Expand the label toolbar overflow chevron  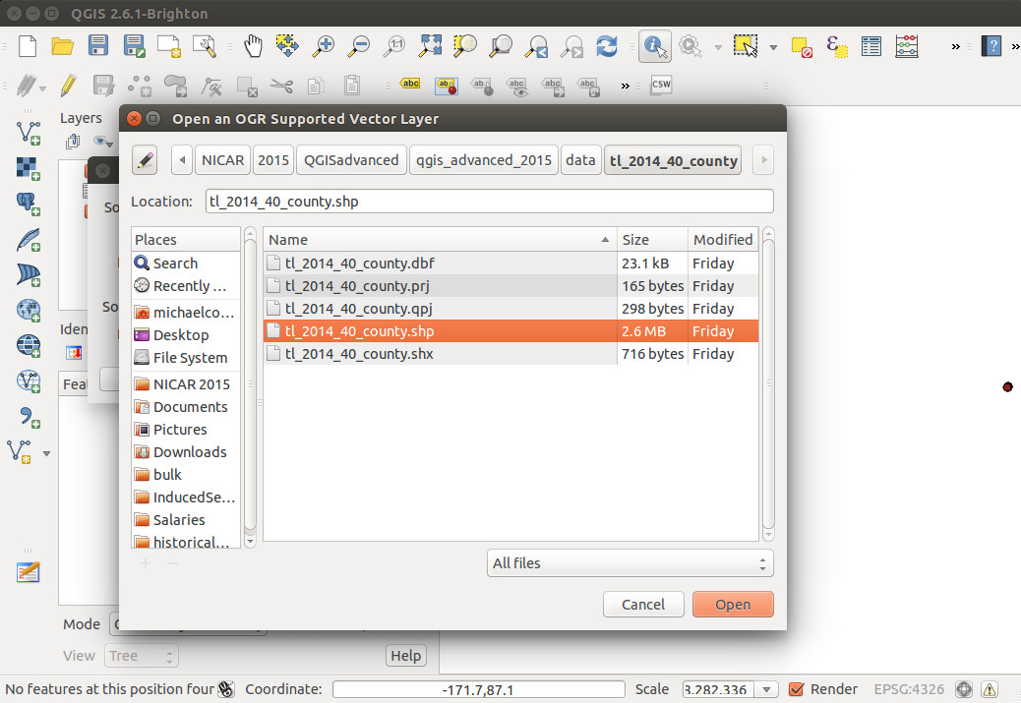click(x=626, y=86)
